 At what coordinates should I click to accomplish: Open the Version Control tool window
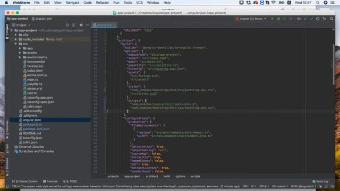[25, 181]
